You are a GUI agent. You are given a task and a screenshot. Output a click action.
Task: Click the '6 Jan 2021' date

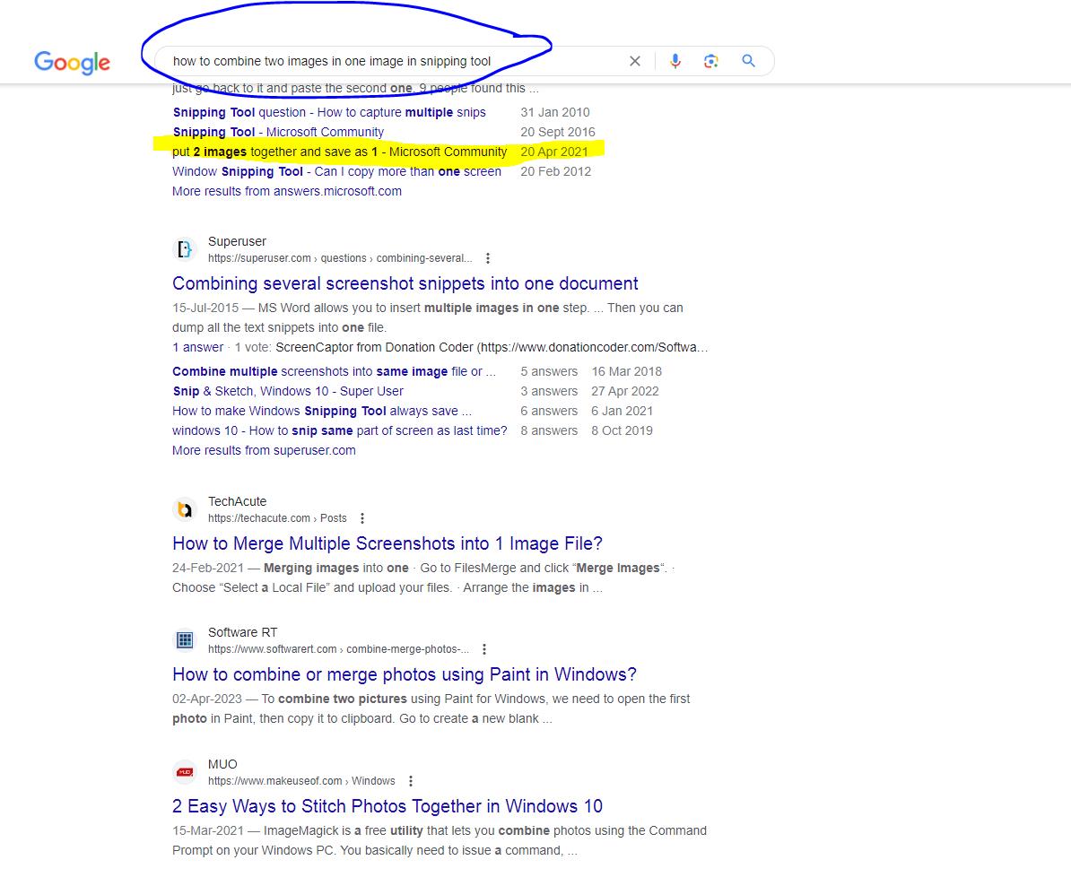tap(623, 412)
